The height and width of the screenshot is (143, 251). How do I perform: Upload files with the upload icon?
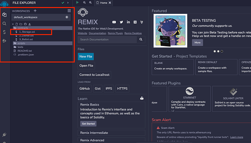tap(30, 24)
